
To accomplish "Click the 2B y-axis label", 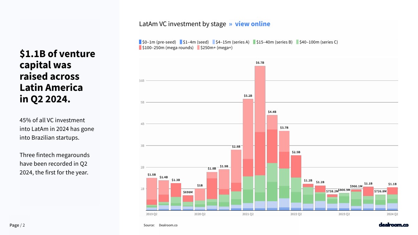I will coord(142,167).
